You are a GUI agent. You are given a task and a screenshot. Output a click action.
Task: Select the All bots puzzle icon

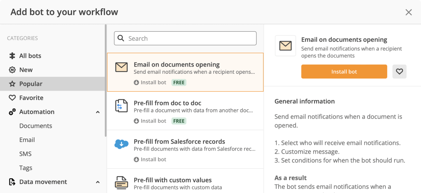12,56
